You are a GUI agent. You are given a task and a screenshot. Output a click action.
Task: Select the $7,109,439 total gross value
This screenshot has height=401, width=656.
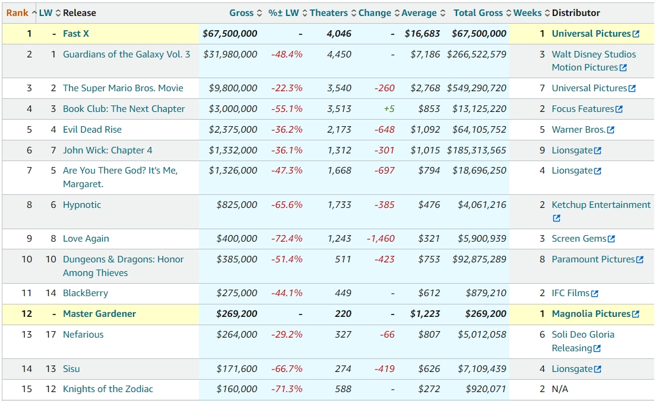[482, 369]
